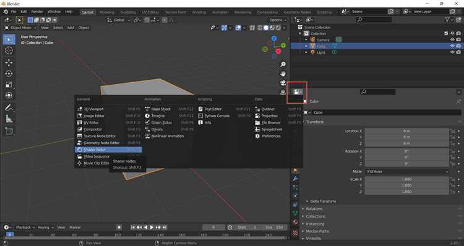The width and height of the screenshot is (464, 246).
Task: Choose Shader Editor from the editor menu
Action: pos(108,150)
